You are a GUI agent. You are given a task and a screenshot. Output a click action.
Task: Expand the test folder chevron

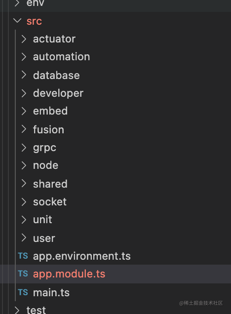coord(17,310)
